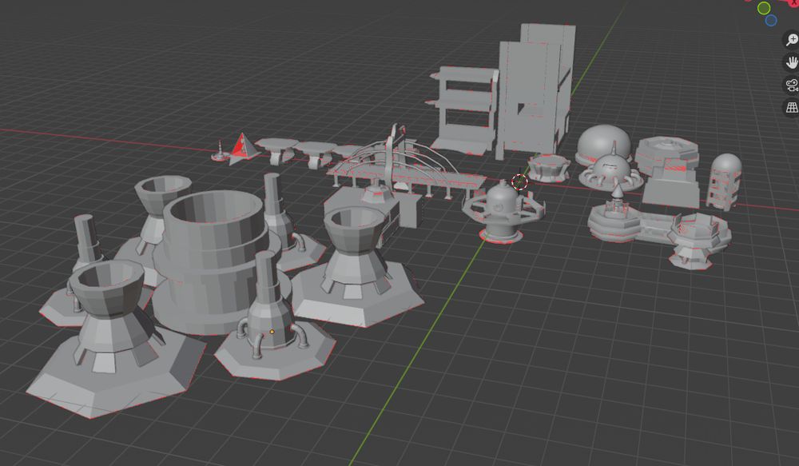
Task: Toggle the camera view icon
Action: pyautogui.click(x=791, y=86)
